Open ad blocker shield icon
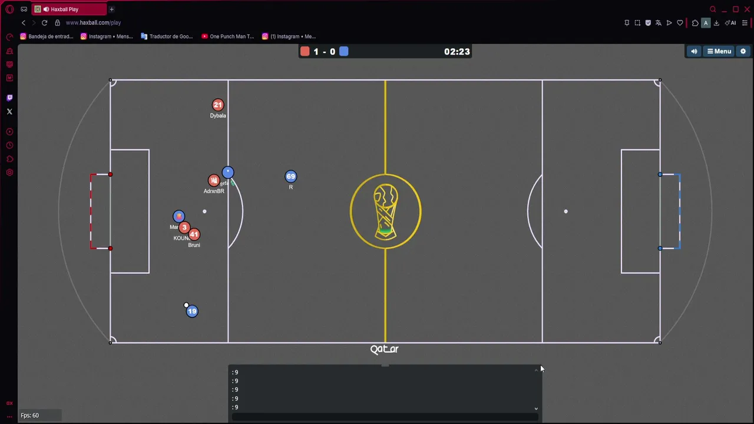Screen dimensions: 754x424 pyautogui.click(x=648, y=23)
